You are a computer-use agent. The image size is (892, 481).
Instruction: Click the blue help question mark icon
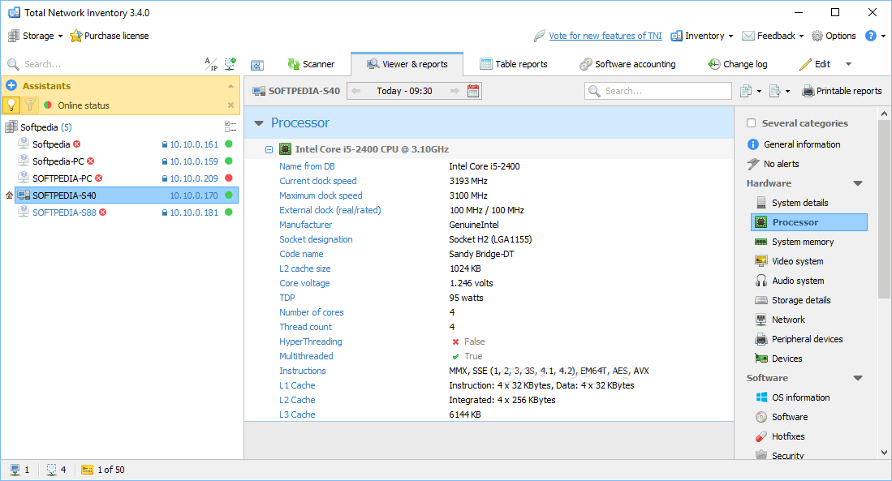871,36
